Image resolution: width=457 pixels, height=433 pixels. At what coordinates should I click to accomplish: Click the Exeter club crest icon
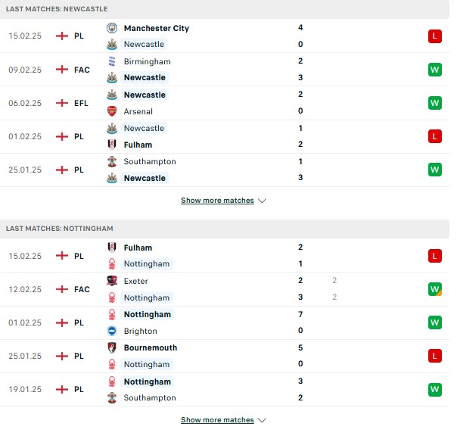point(112,281)
